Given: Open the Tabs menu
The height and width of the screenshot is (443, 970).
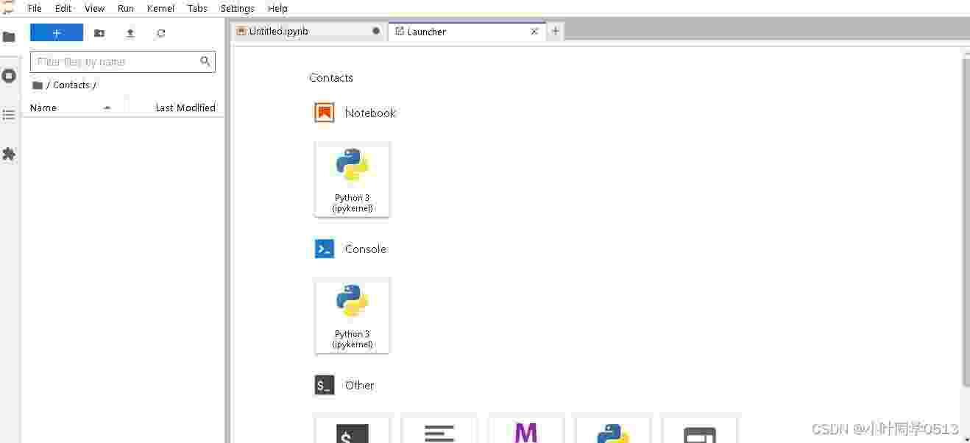Looking at the screenshot, I should pos(197,8).
